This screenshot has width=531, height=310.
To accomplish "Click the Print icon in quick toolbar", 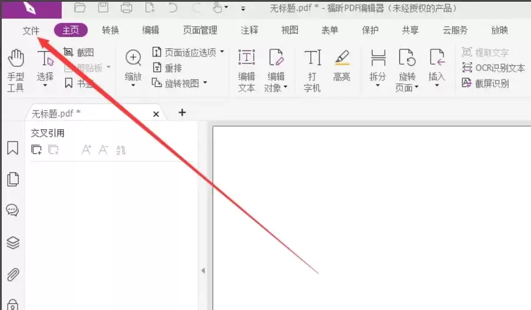I will (126, 8).
